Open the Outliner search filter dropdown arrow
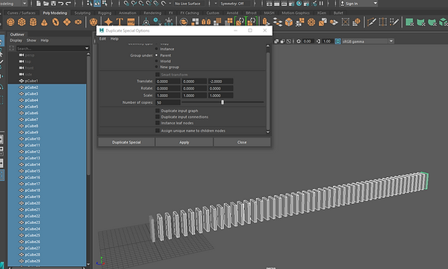The width and height of the screenshot is (448, 269). (87, 49)
